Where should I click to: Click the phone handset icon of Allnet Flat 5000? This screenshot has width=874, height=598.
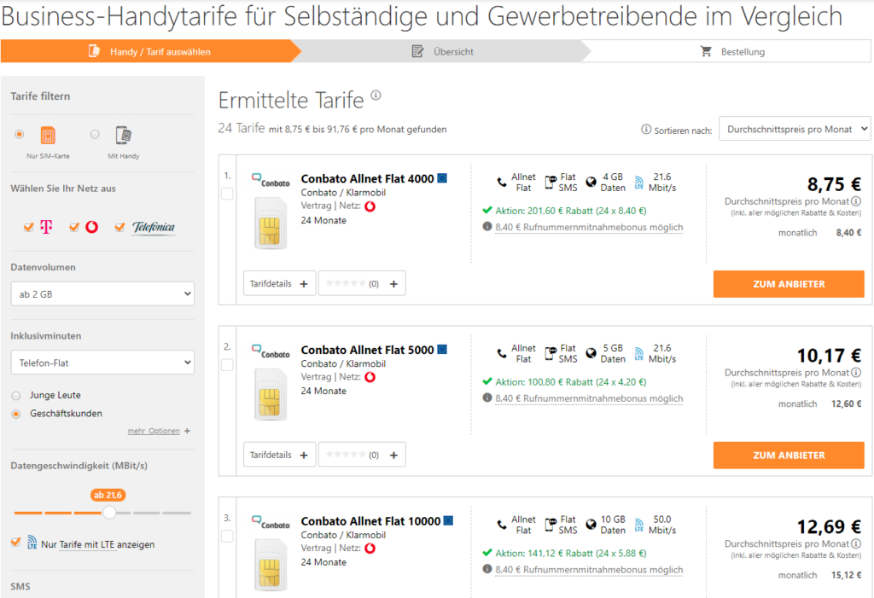(502, 353)
